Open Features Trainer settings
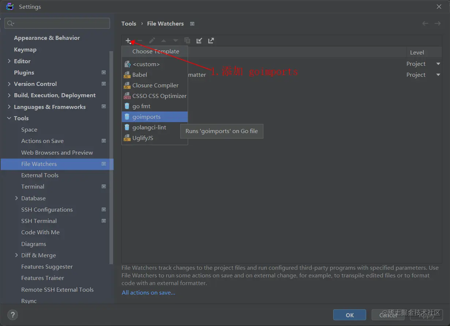 point(42,278)
